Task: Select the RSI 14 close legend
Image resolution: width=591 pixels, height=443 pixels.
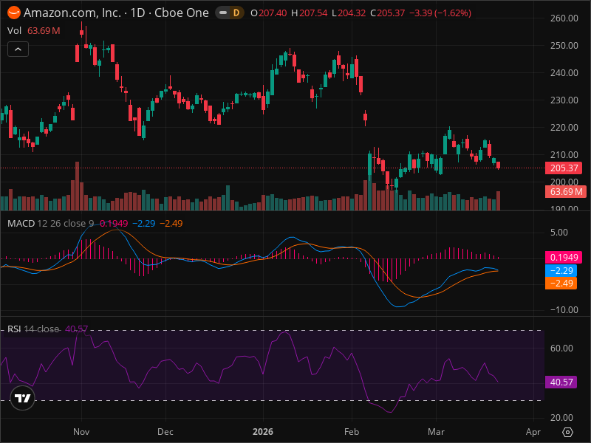Action: pos(33,329)
